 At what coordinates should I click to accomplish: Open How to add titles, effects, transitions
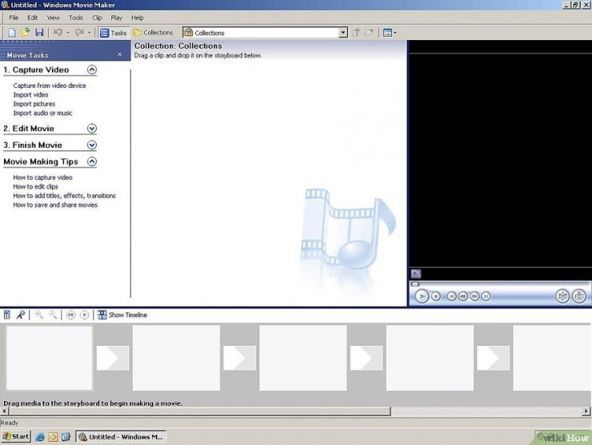64,196
